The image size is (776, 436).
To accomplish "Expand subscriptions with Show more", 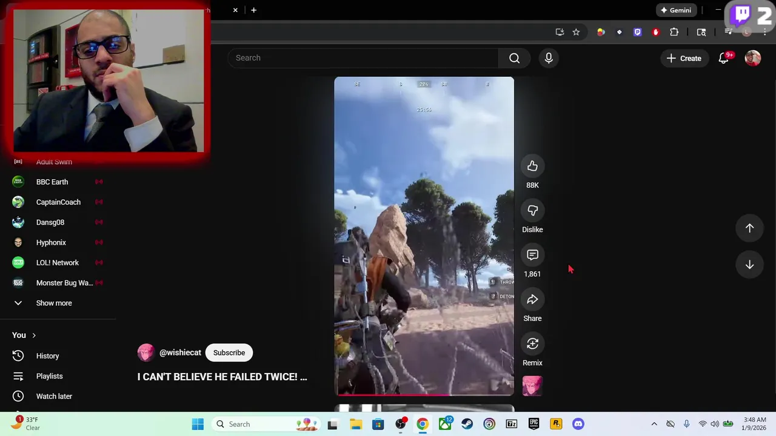I will (58, 303).
